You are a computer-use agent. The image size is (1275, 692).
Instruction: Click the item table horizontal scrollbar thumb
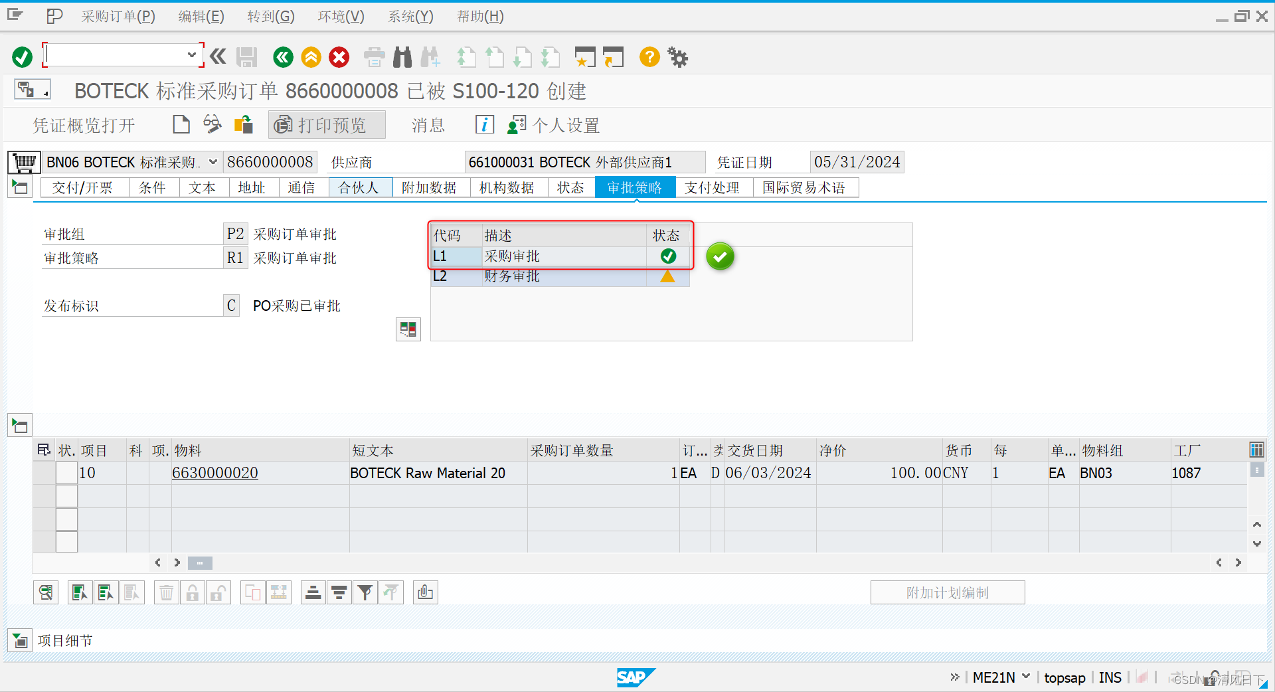point(200,562)
